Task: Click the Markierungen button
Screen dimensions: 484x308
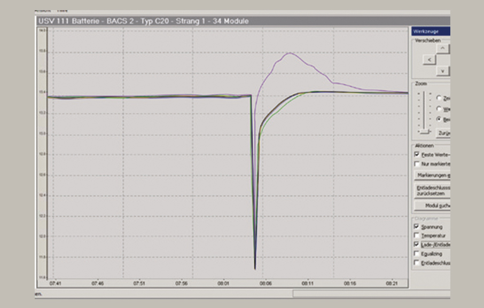Action: pyautogui.click(x=432, y=175)
